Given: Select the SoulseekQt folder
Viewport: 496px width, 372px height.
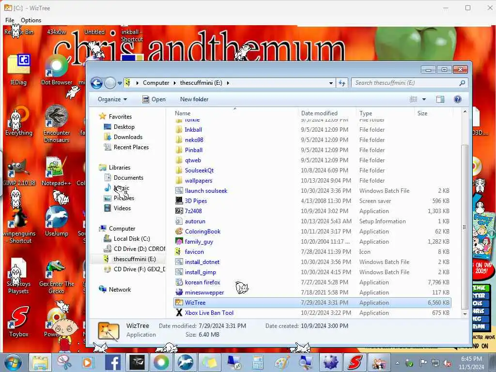Looking at the screenshot, I should click(x=199, y=170).
